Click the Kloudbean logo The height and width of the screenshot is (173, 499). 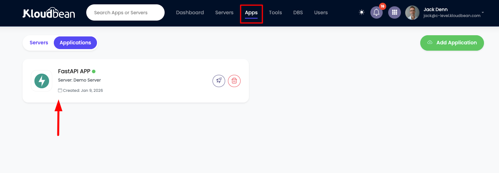49,13
